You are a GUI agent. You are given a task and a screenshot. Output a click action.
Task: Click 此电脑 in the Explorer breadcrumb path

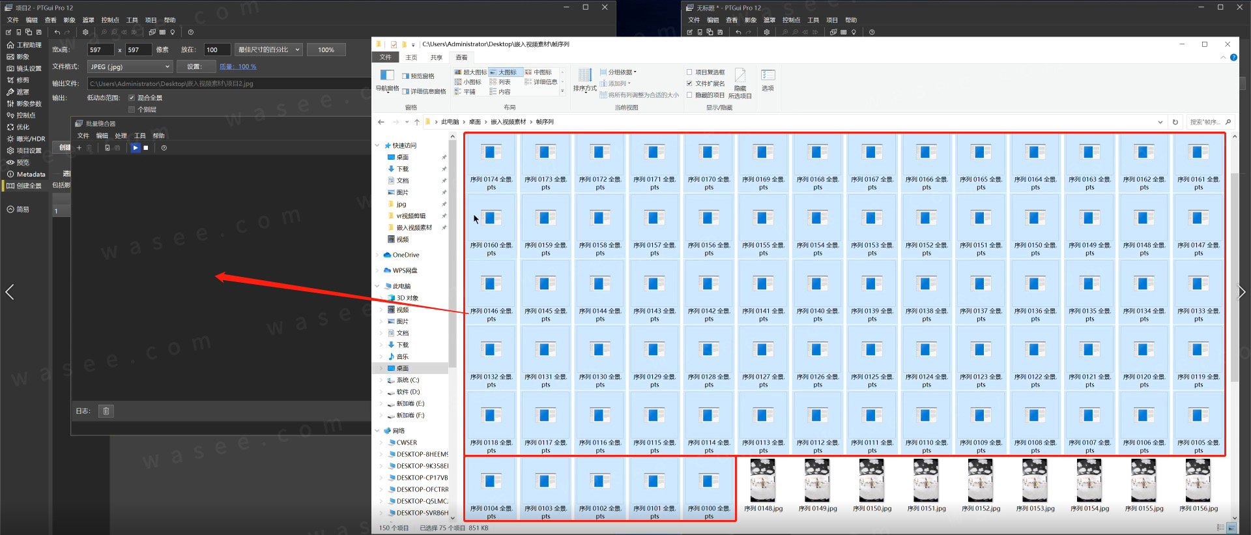pos(450,122)
